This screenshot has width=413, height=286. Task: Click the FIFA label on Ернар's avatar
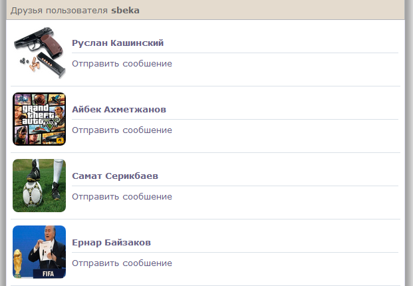[48, 273]
